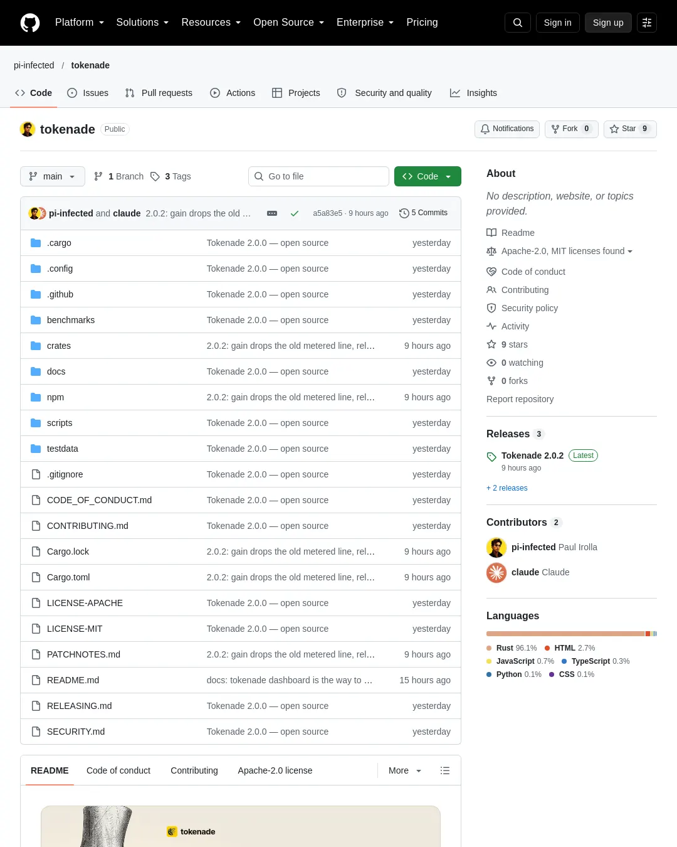This screenshot has width=677, height=847.
Task: Switch to the Issues tab
Action: pos(88,93)
